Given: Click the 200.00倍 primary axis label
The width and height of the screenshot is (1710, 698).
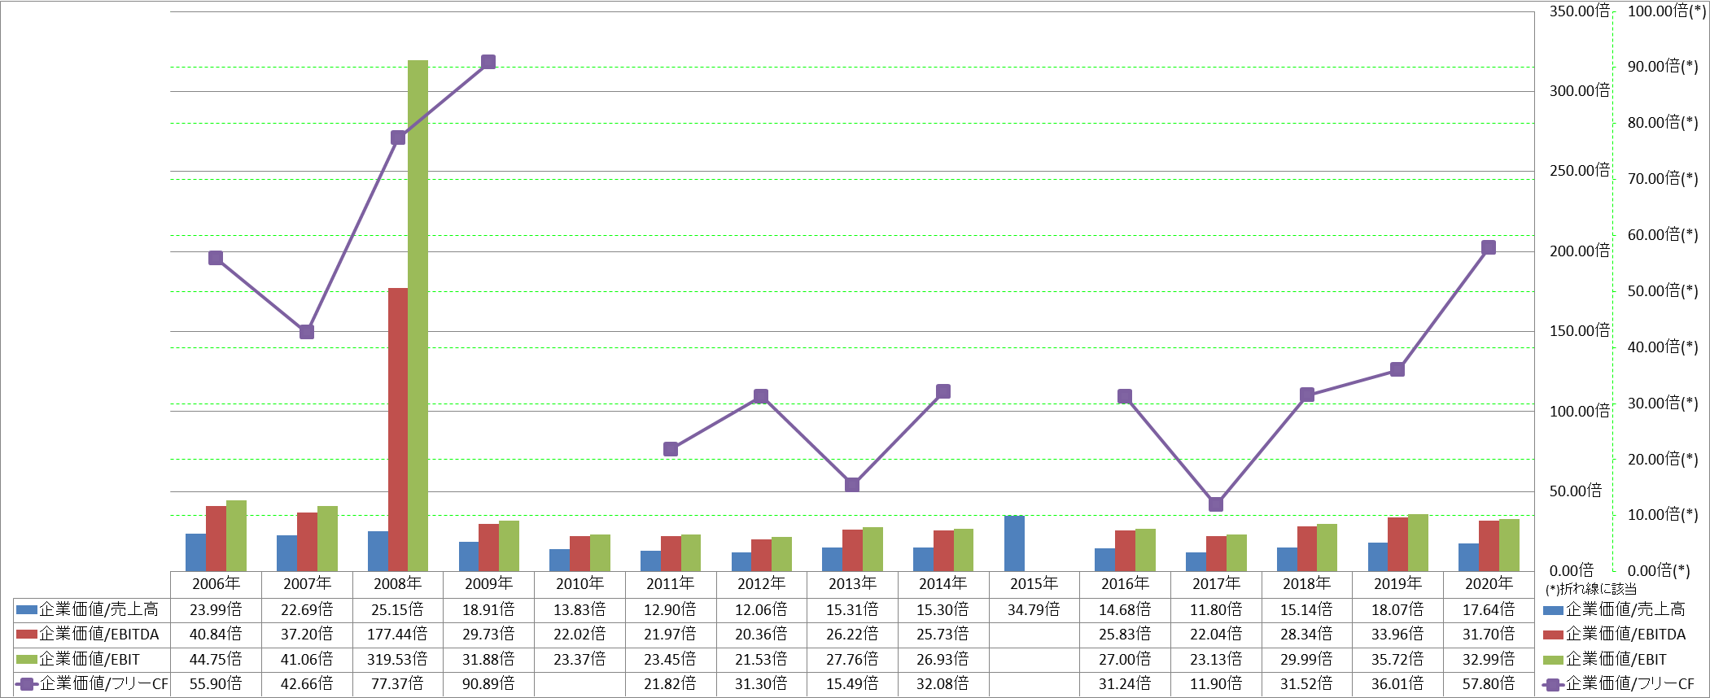Looking at the screenshot, I should pyautogui.click(x=1579, y=251).
